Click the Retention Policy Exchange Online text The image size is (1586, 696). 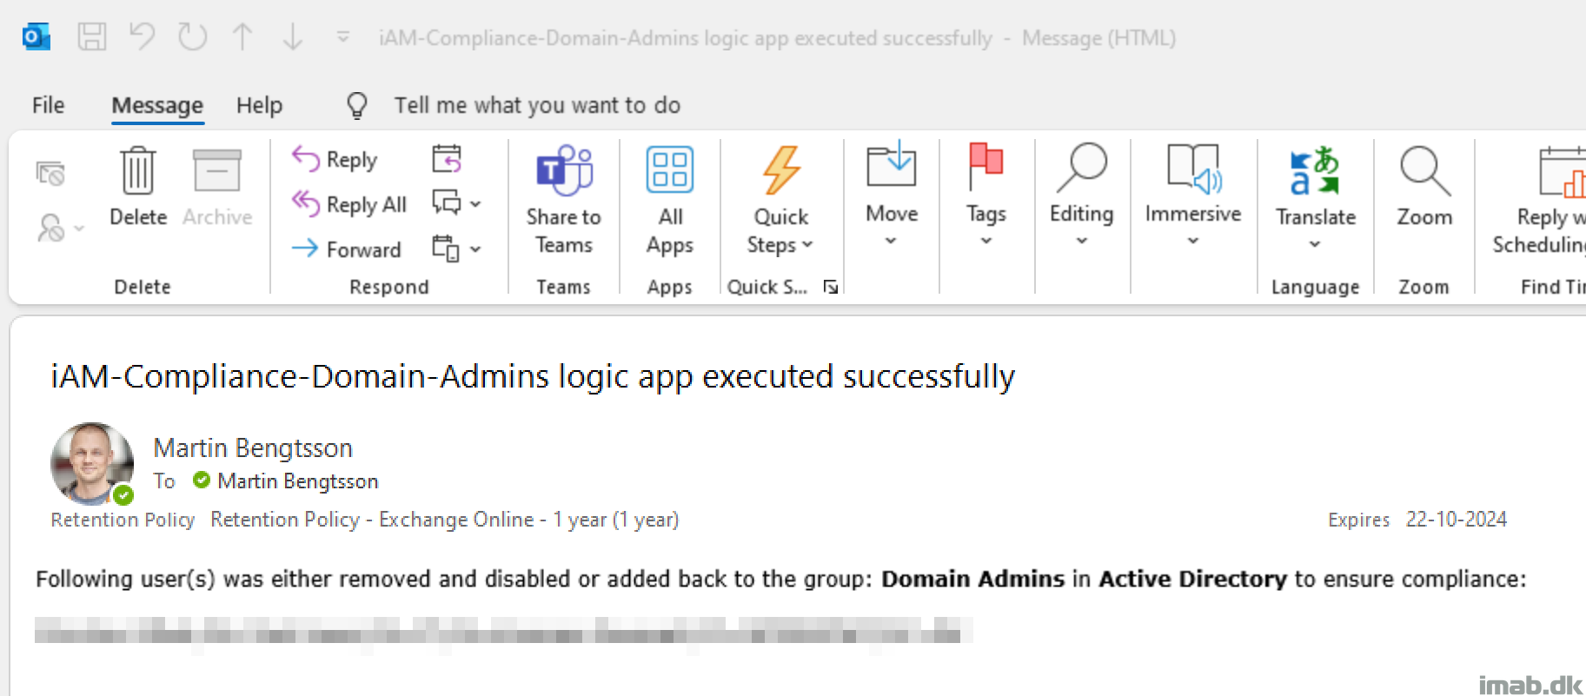tap(444, 519)
